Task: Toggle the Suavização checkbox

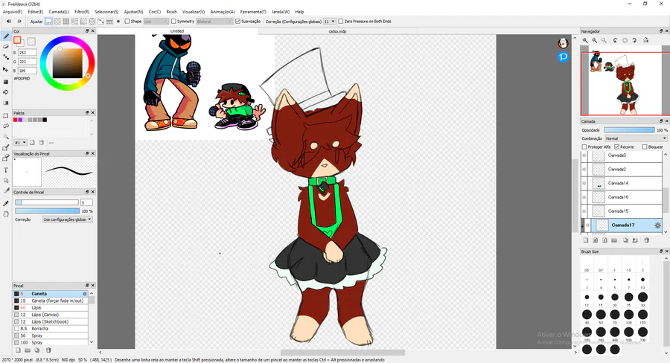Action: [x=238, y=22]
